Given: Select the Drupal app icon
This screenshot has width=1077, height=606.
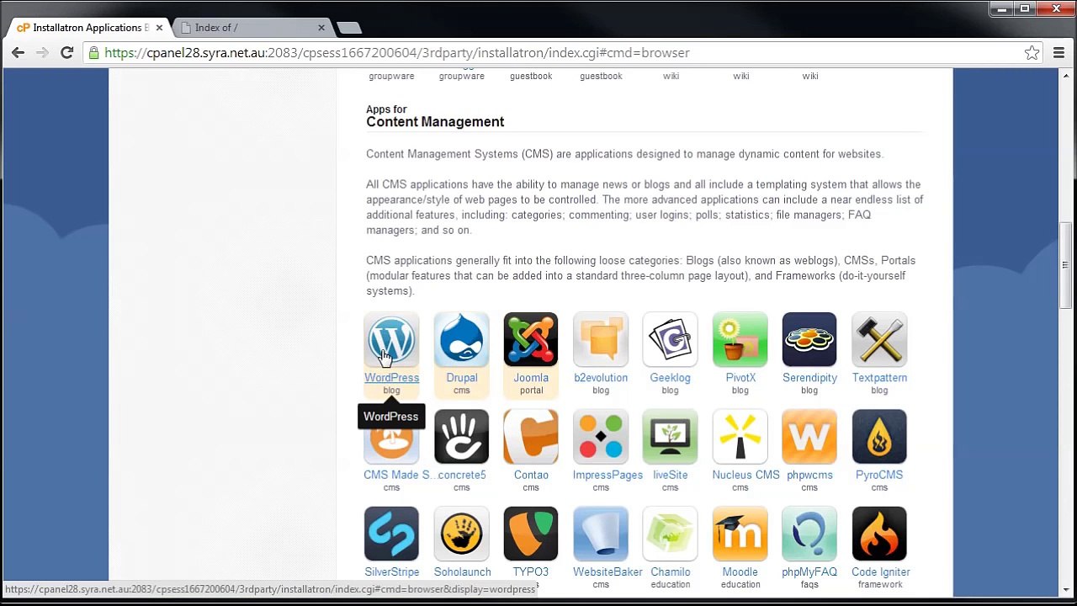Looking at the screenshot, I should pos(461,340).
